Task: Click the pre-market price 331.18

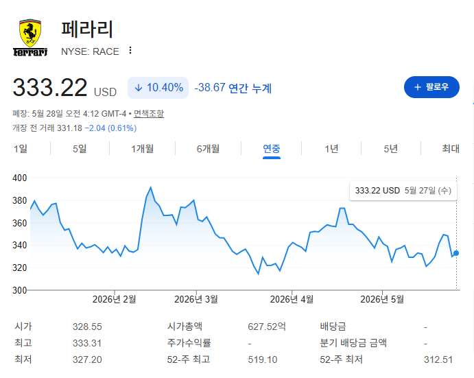Action: (x=69, y=128)
